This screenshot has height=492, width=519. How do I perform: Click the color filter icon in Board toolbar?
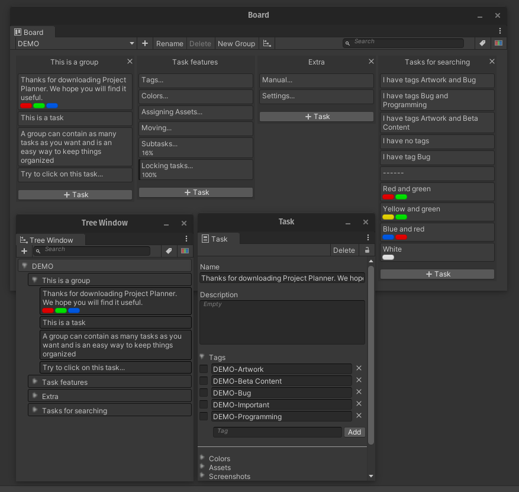point(498,43)
